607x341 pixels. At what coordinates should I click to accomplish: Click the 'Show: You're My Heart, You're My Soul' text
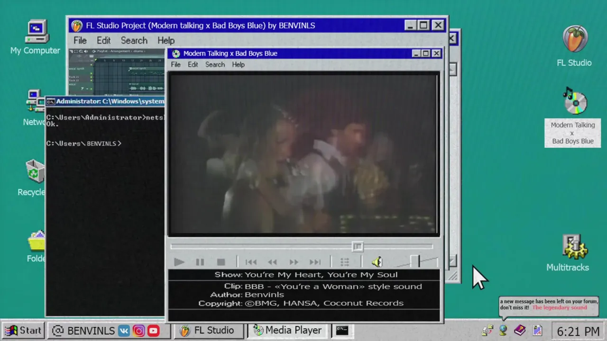[306, 275]
